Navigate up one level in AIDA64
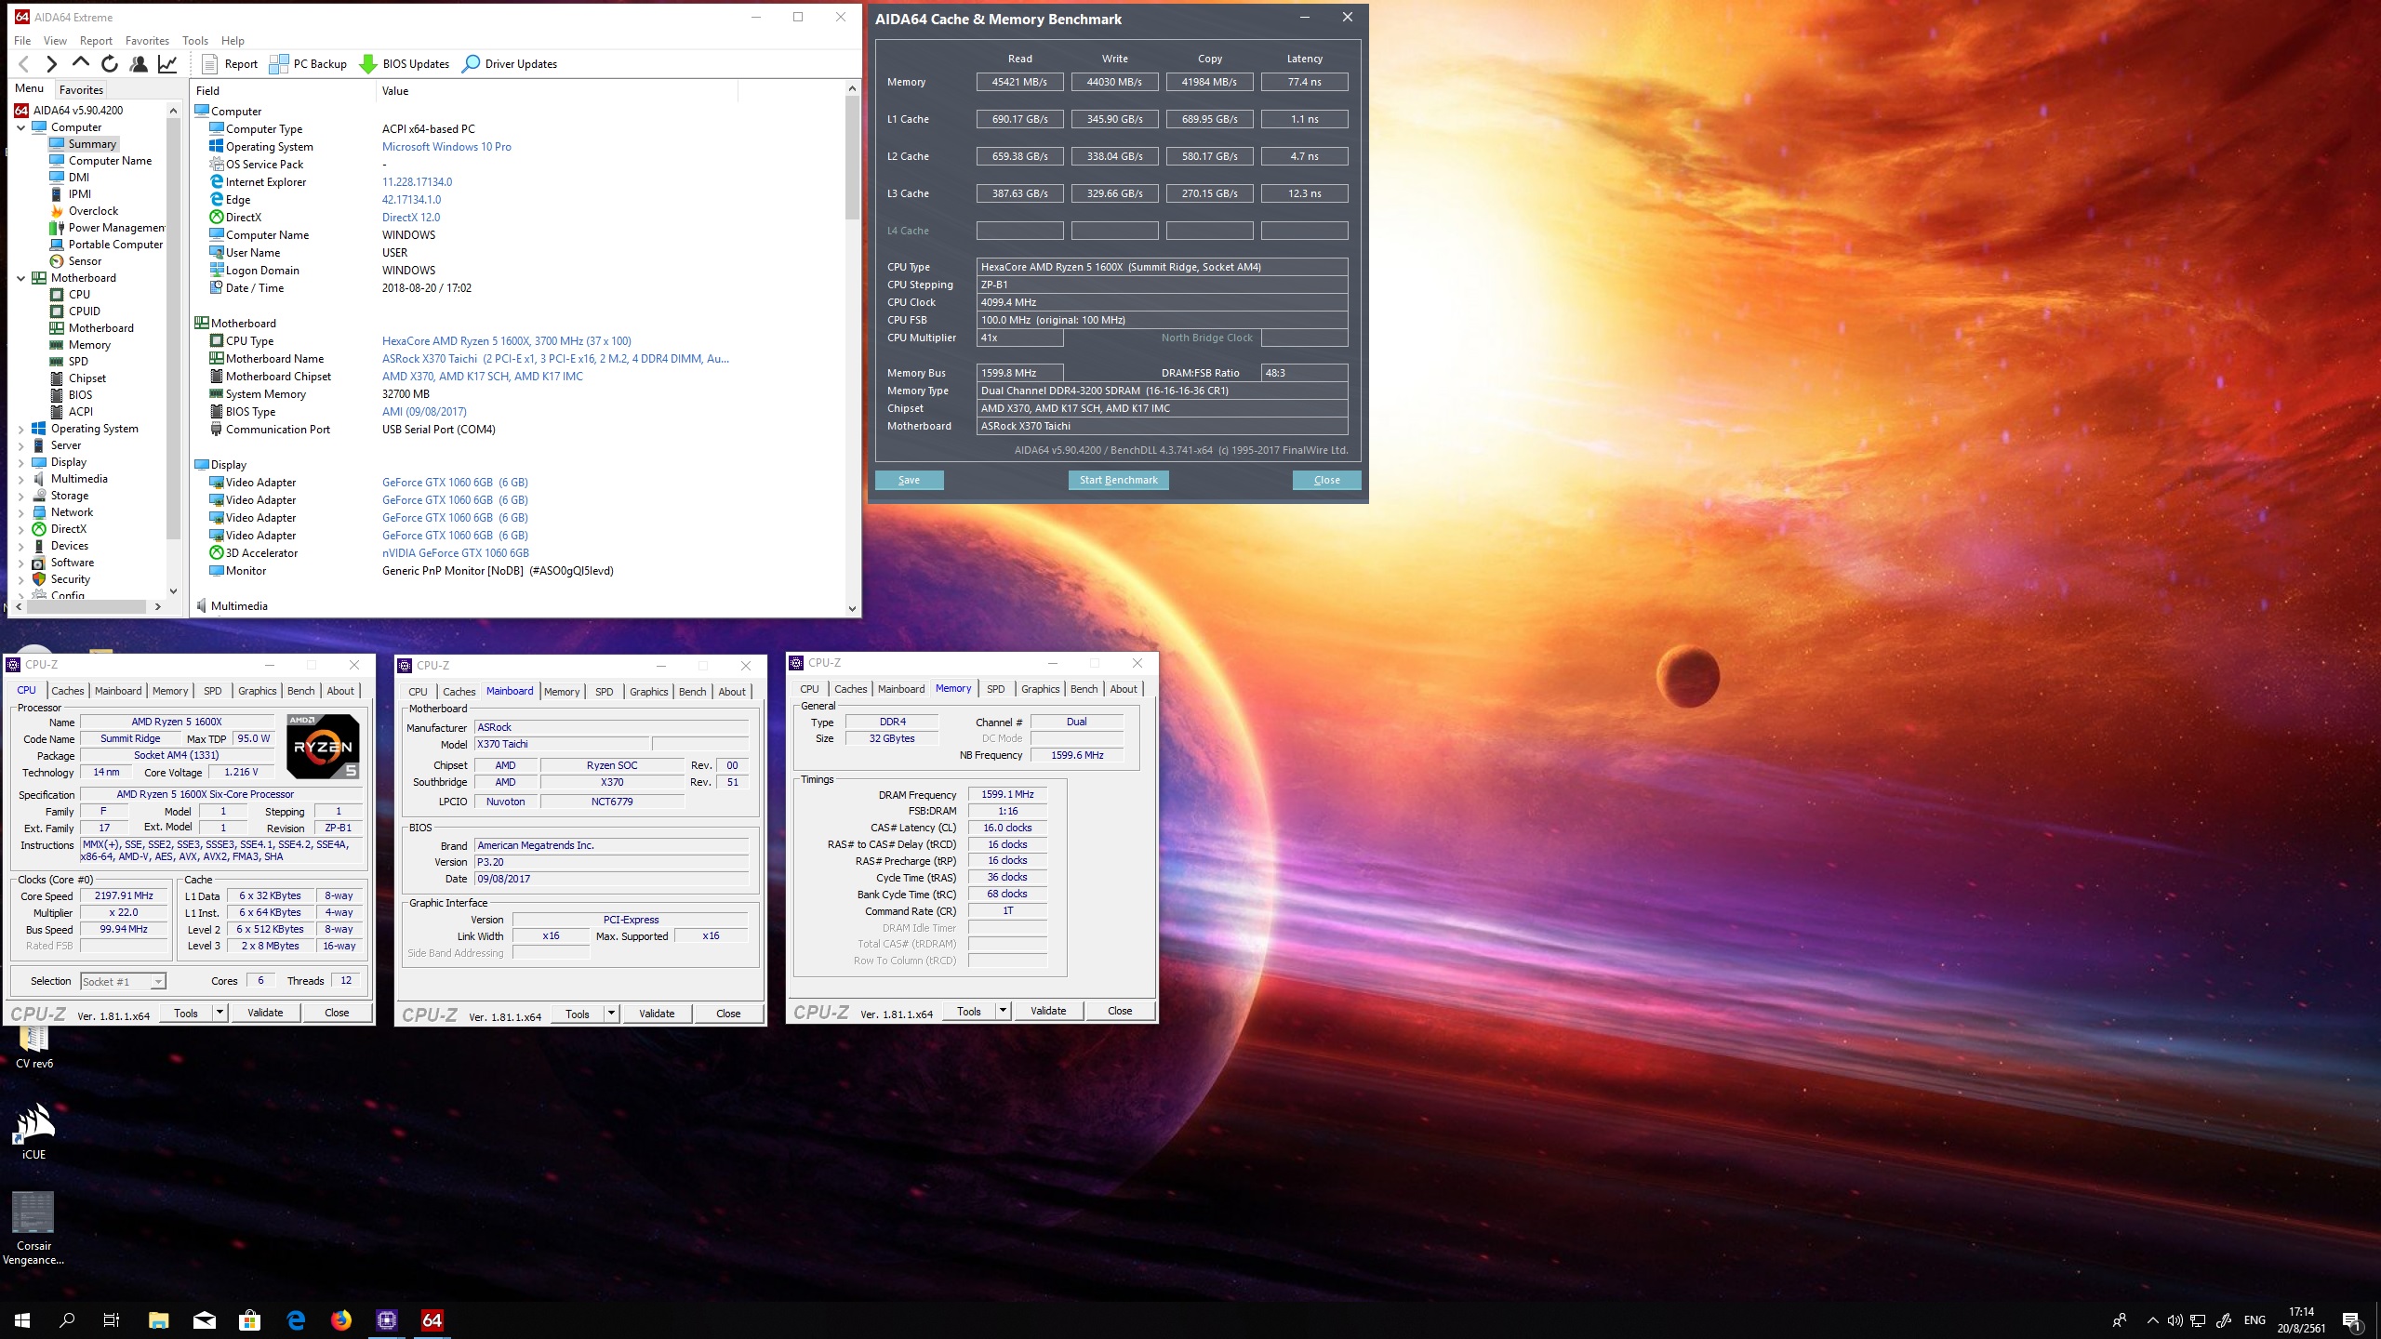This screenshot has width=2381, height=1339. click(81, 64)
